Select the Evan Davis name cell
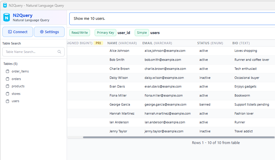275x160 pixels. [x=117, y=86]
